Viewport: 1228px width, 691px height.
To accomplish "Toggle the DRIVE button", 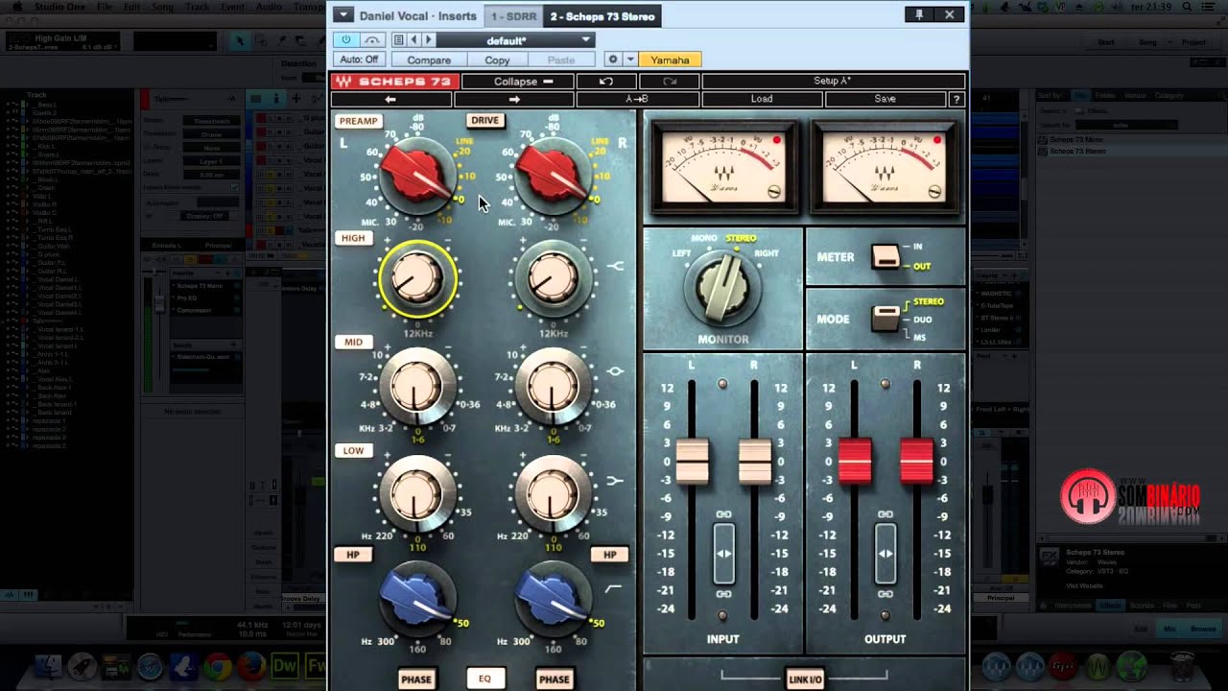I will click(485, 120).
